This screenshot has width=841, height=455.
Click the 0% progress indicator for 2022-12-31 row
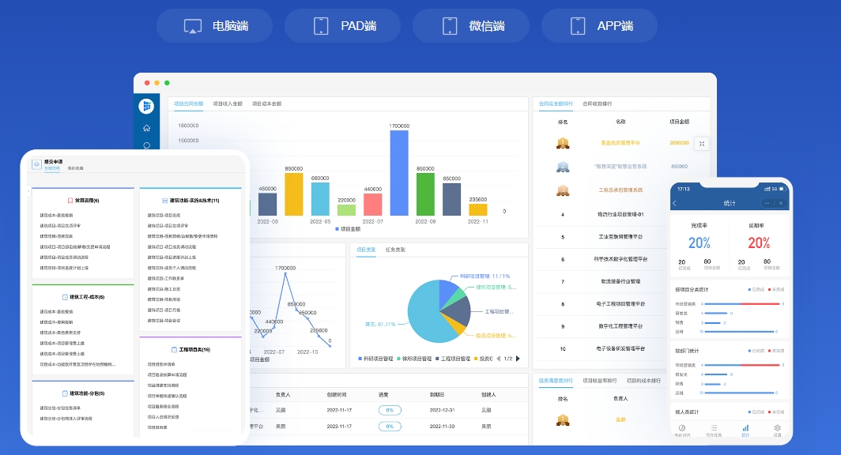click(x=390, y=410)
